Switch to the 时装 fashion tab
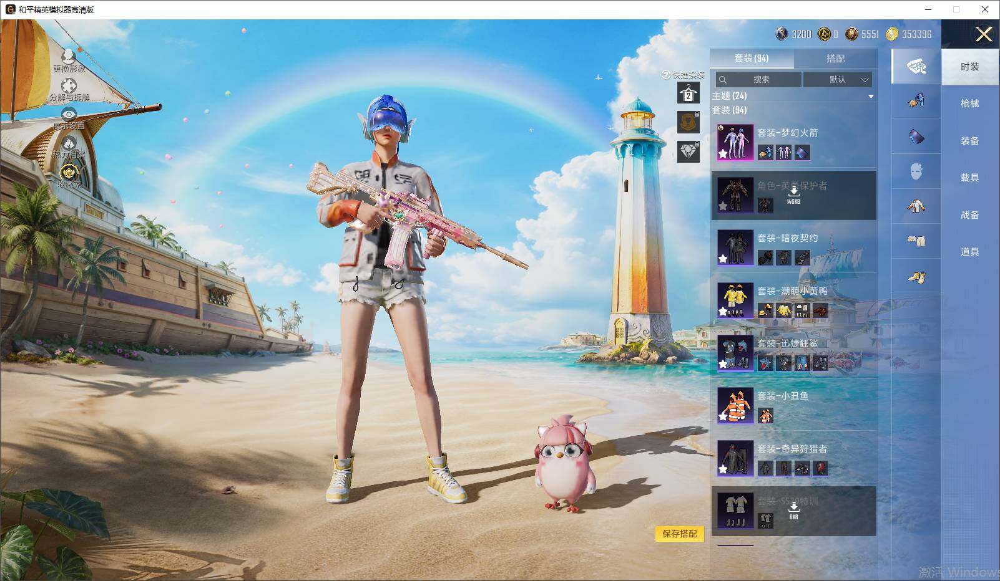Image resolution: width=1000 pixels, height=581 pixels. [970, 67]
